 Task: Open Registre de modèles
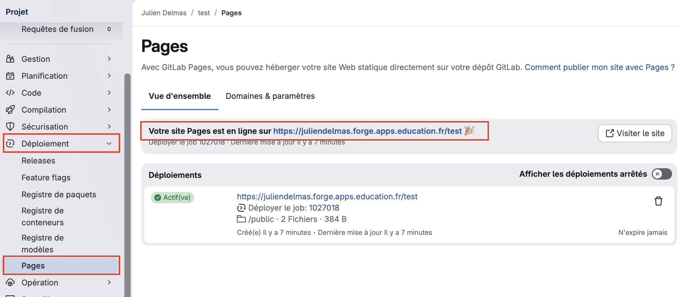pyautogui.click(x=43, y=244)
